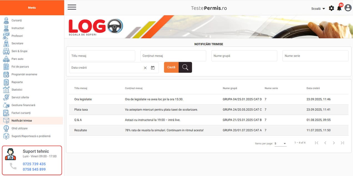Click the user account avatar icon

348,8
